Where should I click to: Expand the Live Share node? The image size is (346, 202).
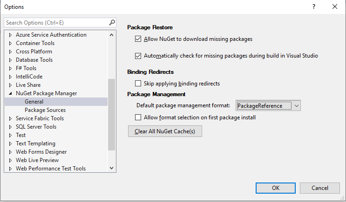coord(10,85)
